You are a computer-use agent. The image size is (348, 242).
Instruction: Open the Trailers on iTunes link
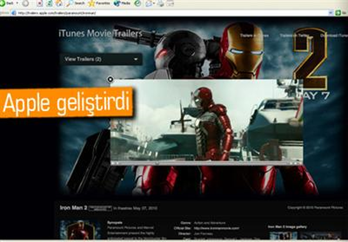(254, 36)
